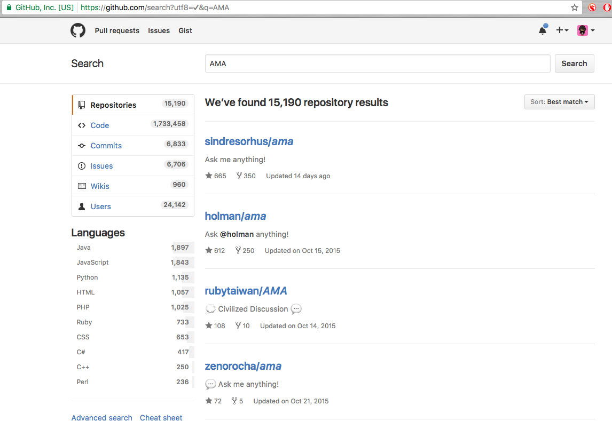
Task: Filter results by PHP language
Action: pos(132,307)
